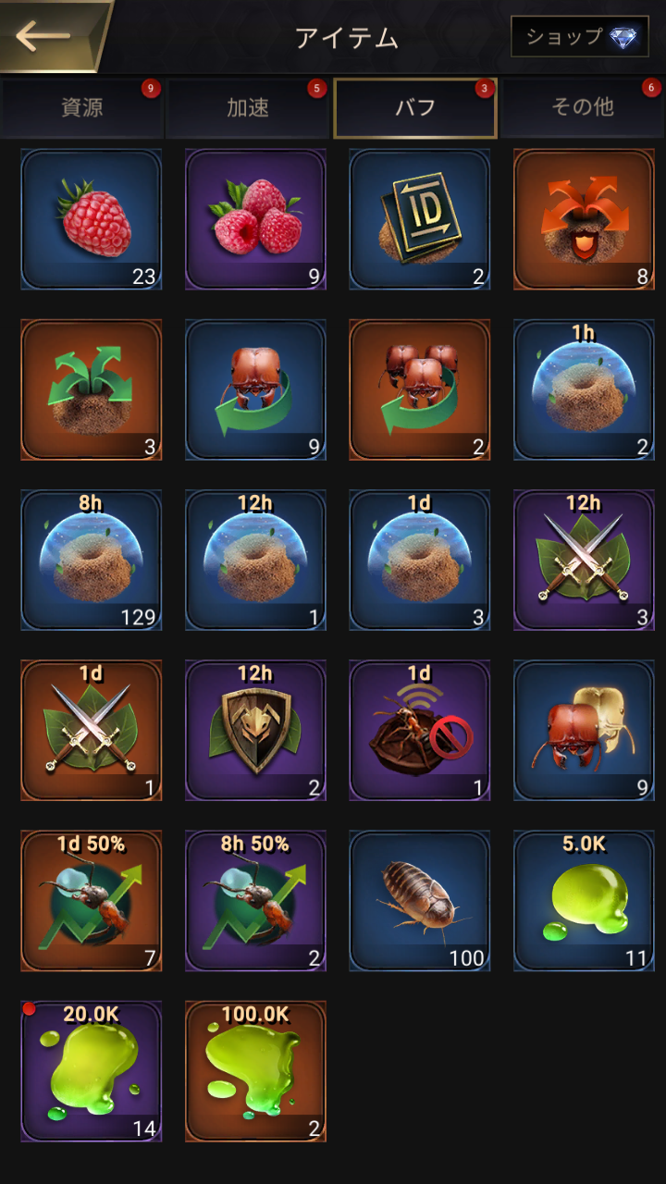Select the 12h shield defense buff

click(255, 731)
